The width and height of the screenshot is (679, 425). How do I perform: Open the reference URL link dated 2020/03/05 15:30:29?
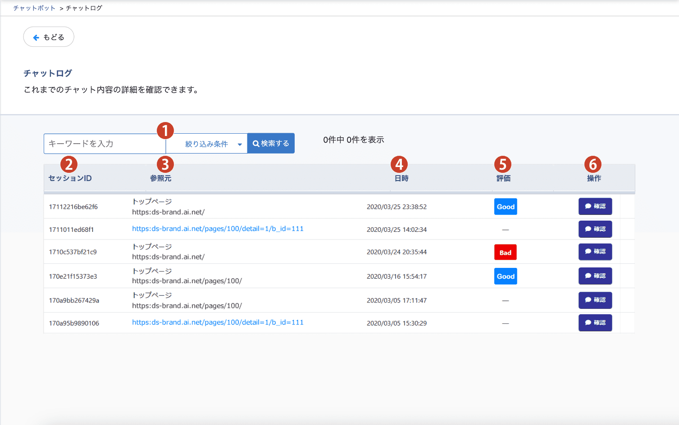click(x=218, y=322)
